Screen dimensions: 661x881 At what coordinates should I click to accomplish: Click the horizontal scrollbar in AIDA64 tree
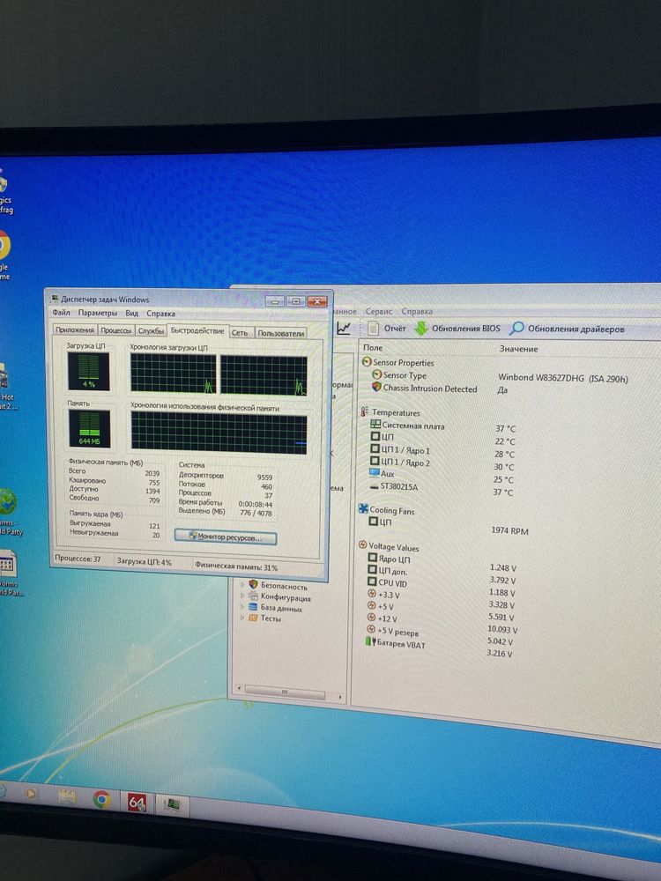pyautogui.click(x=285, y=692)
